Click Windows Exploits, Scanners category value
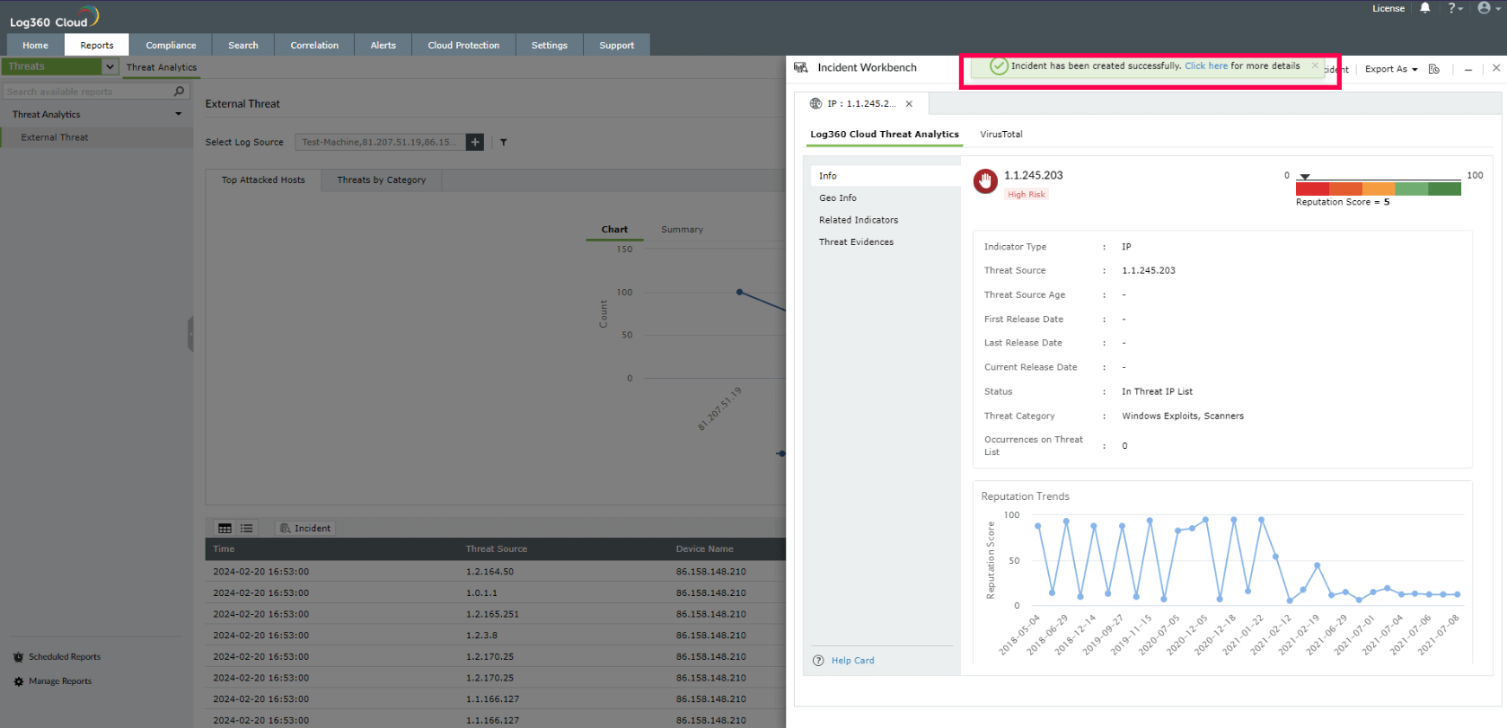 point(1183,417)
